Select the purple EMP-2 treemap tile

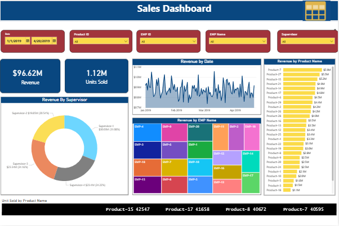236,137
